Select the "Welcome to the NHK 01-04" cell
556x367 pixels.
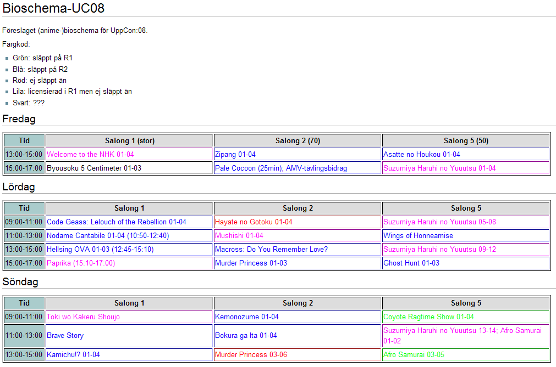point(129,154)
